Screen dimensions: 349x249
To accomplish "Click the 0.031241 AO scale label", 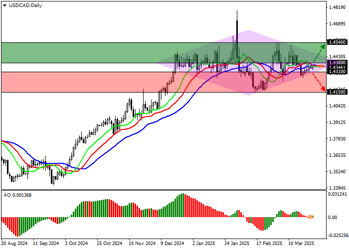I will (338, 194).
